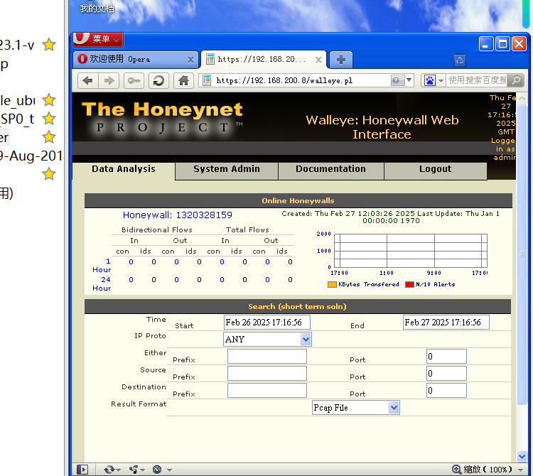The height and width of the screenshot is (476, 533).
Task: Toggle the star beside 23.1-v in left window
Action: (49, 45)
